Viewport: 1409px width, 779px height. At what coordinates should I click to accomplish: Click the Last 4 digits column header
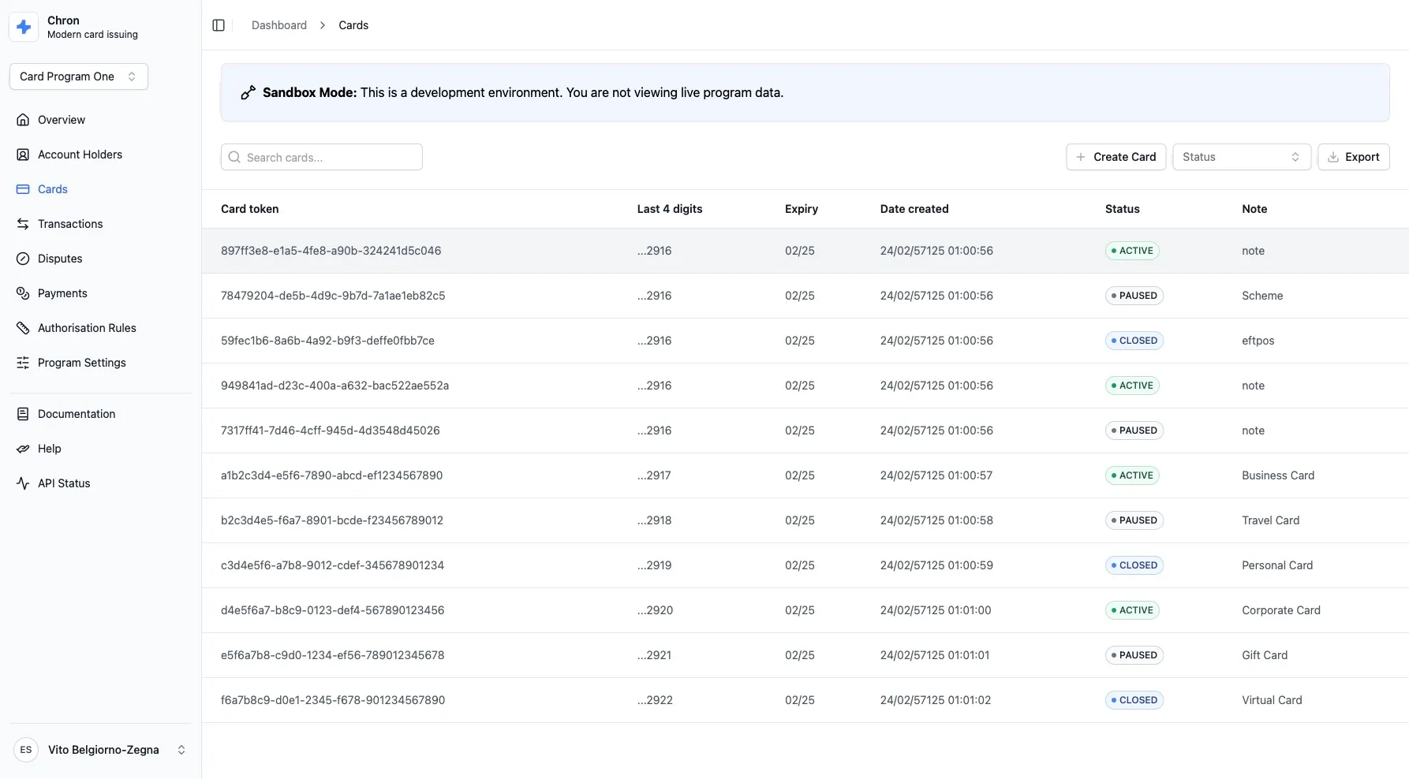tap(670, 209)
